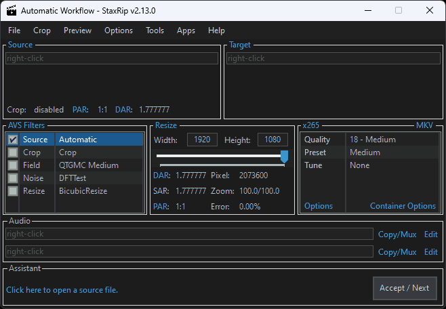446x309 pixels.
Task: Click the StaxRip clapperboard app icon
Action: tap(12, 10)
